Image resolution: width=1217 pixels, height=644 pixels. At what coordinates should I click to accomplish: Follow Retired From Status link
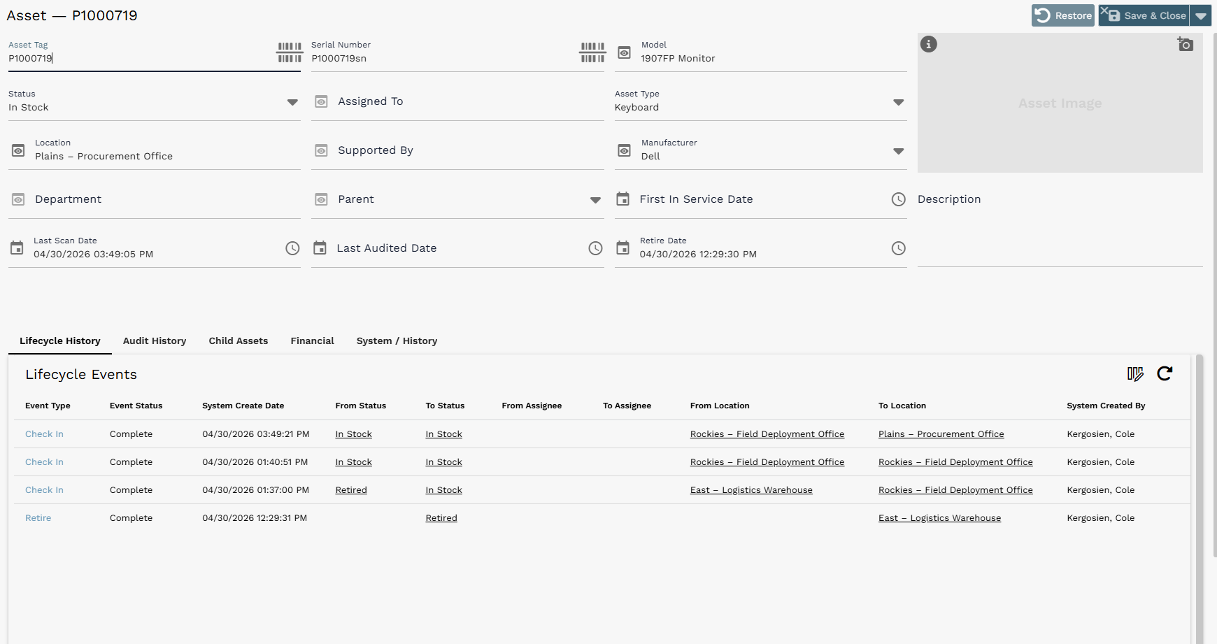(351, 490)
